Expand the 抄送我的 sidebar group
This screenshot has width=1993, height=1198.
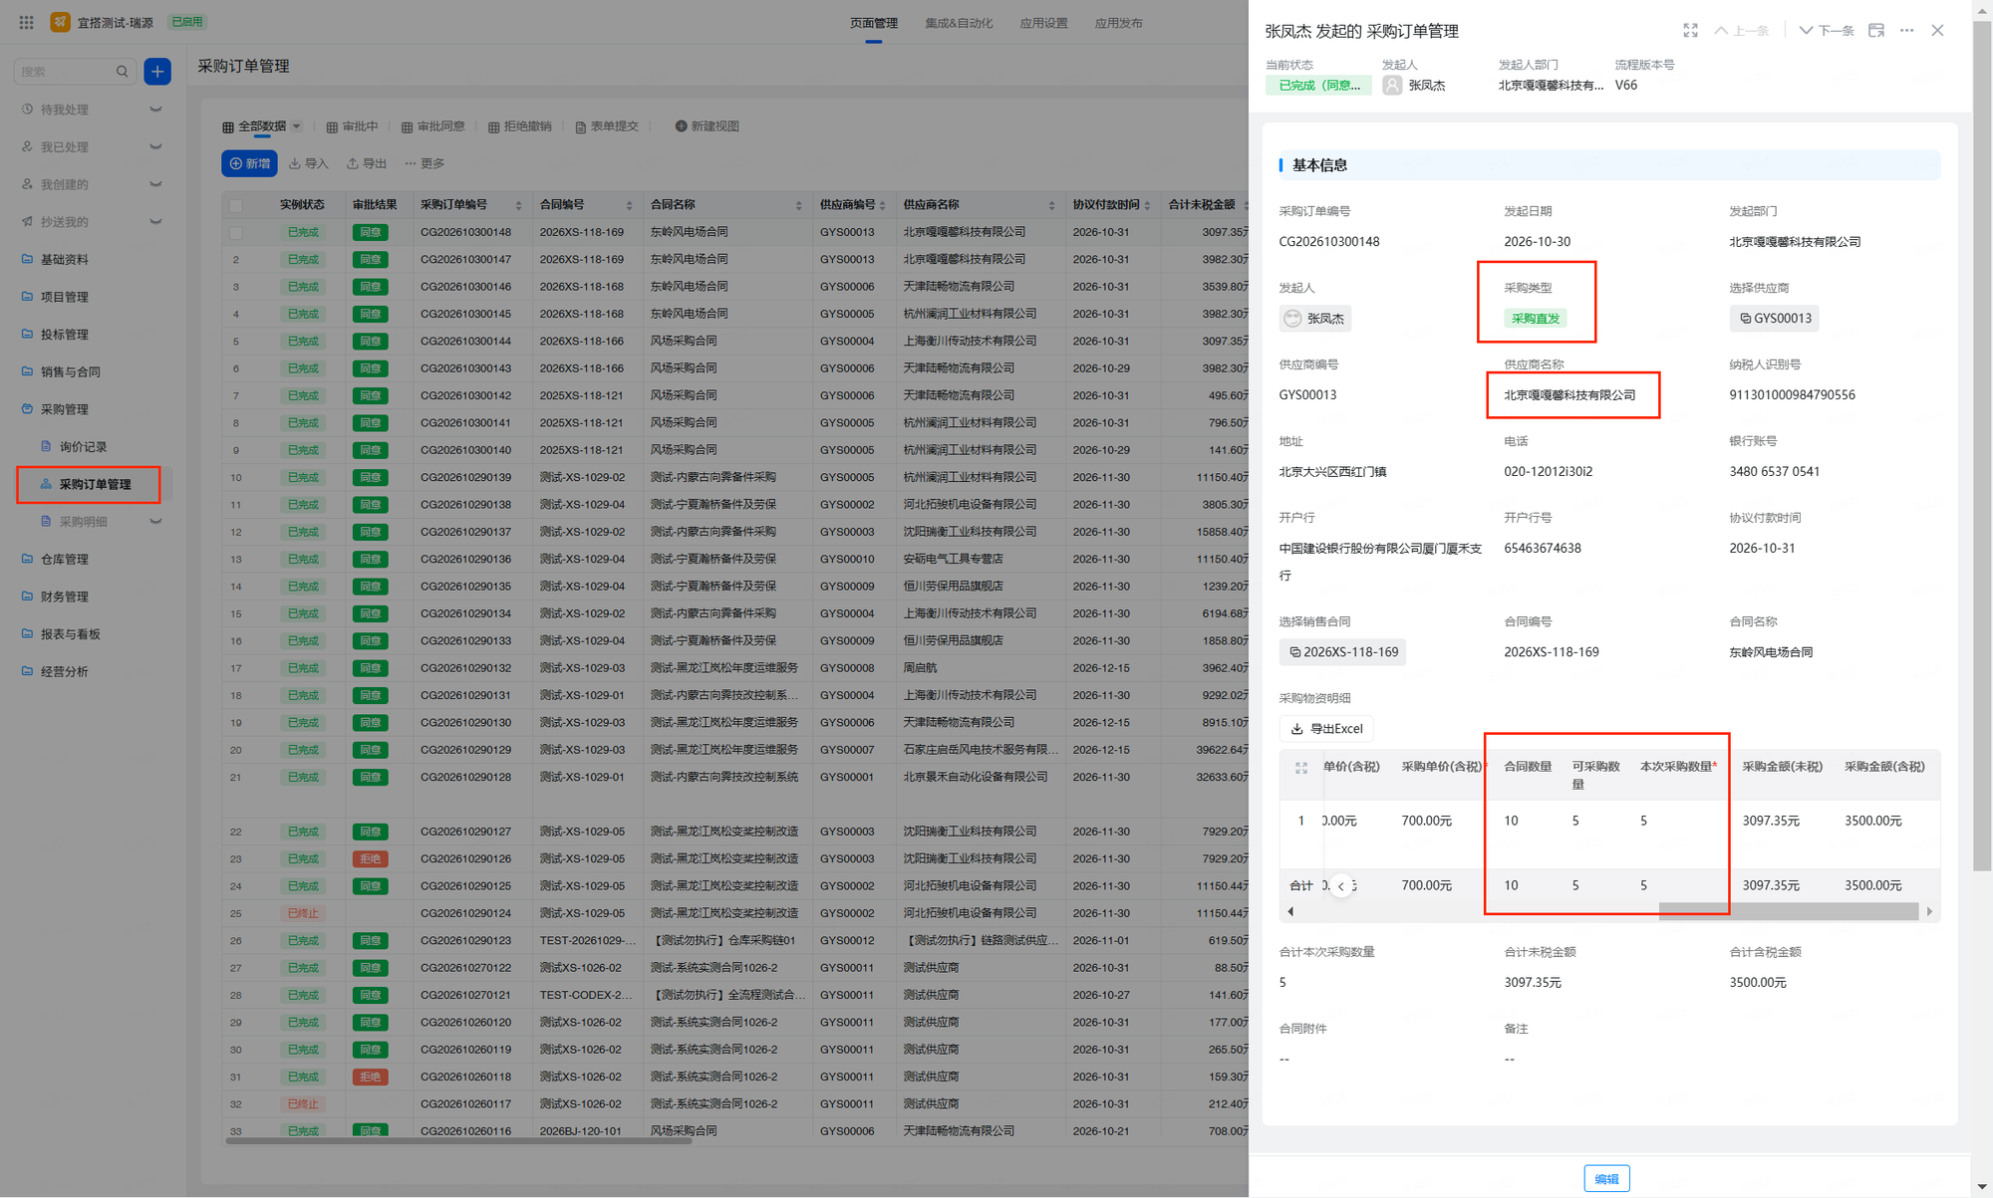coord(155,222)
